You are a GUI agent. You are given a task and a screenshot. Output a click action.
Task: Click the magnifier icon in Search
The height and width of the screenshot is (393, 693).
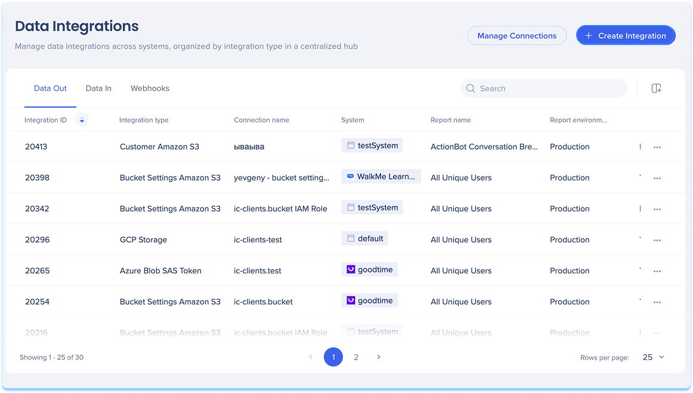[471, 88]
